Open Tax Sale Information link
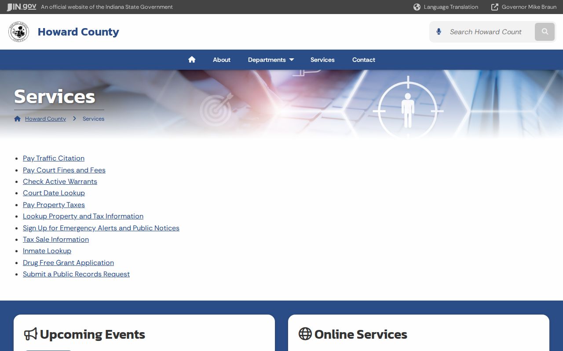This screenshot has width=563, height=351. click(x=56, y=240)
